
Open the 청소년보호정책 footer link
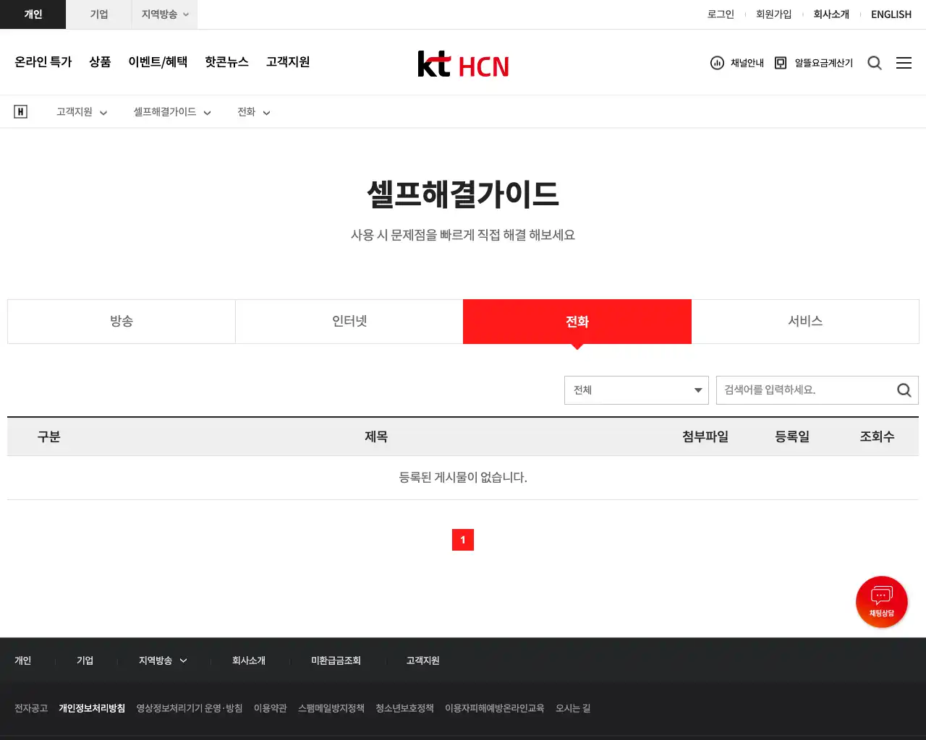pyautogui.click(x=404, y=708)
